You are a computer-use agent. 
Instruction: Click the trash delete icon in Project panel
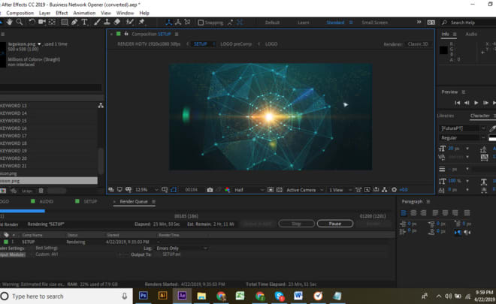[x=41, y=191]
